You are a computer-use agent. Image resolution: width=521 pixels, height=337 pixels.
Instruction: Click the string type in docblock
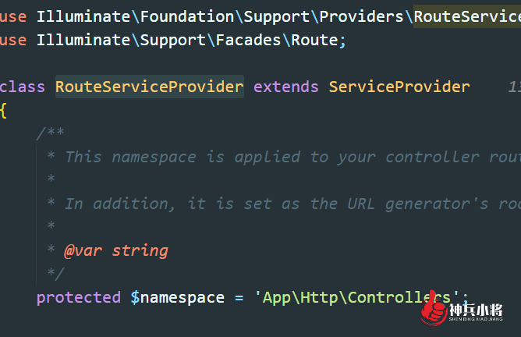click(140, 250)
